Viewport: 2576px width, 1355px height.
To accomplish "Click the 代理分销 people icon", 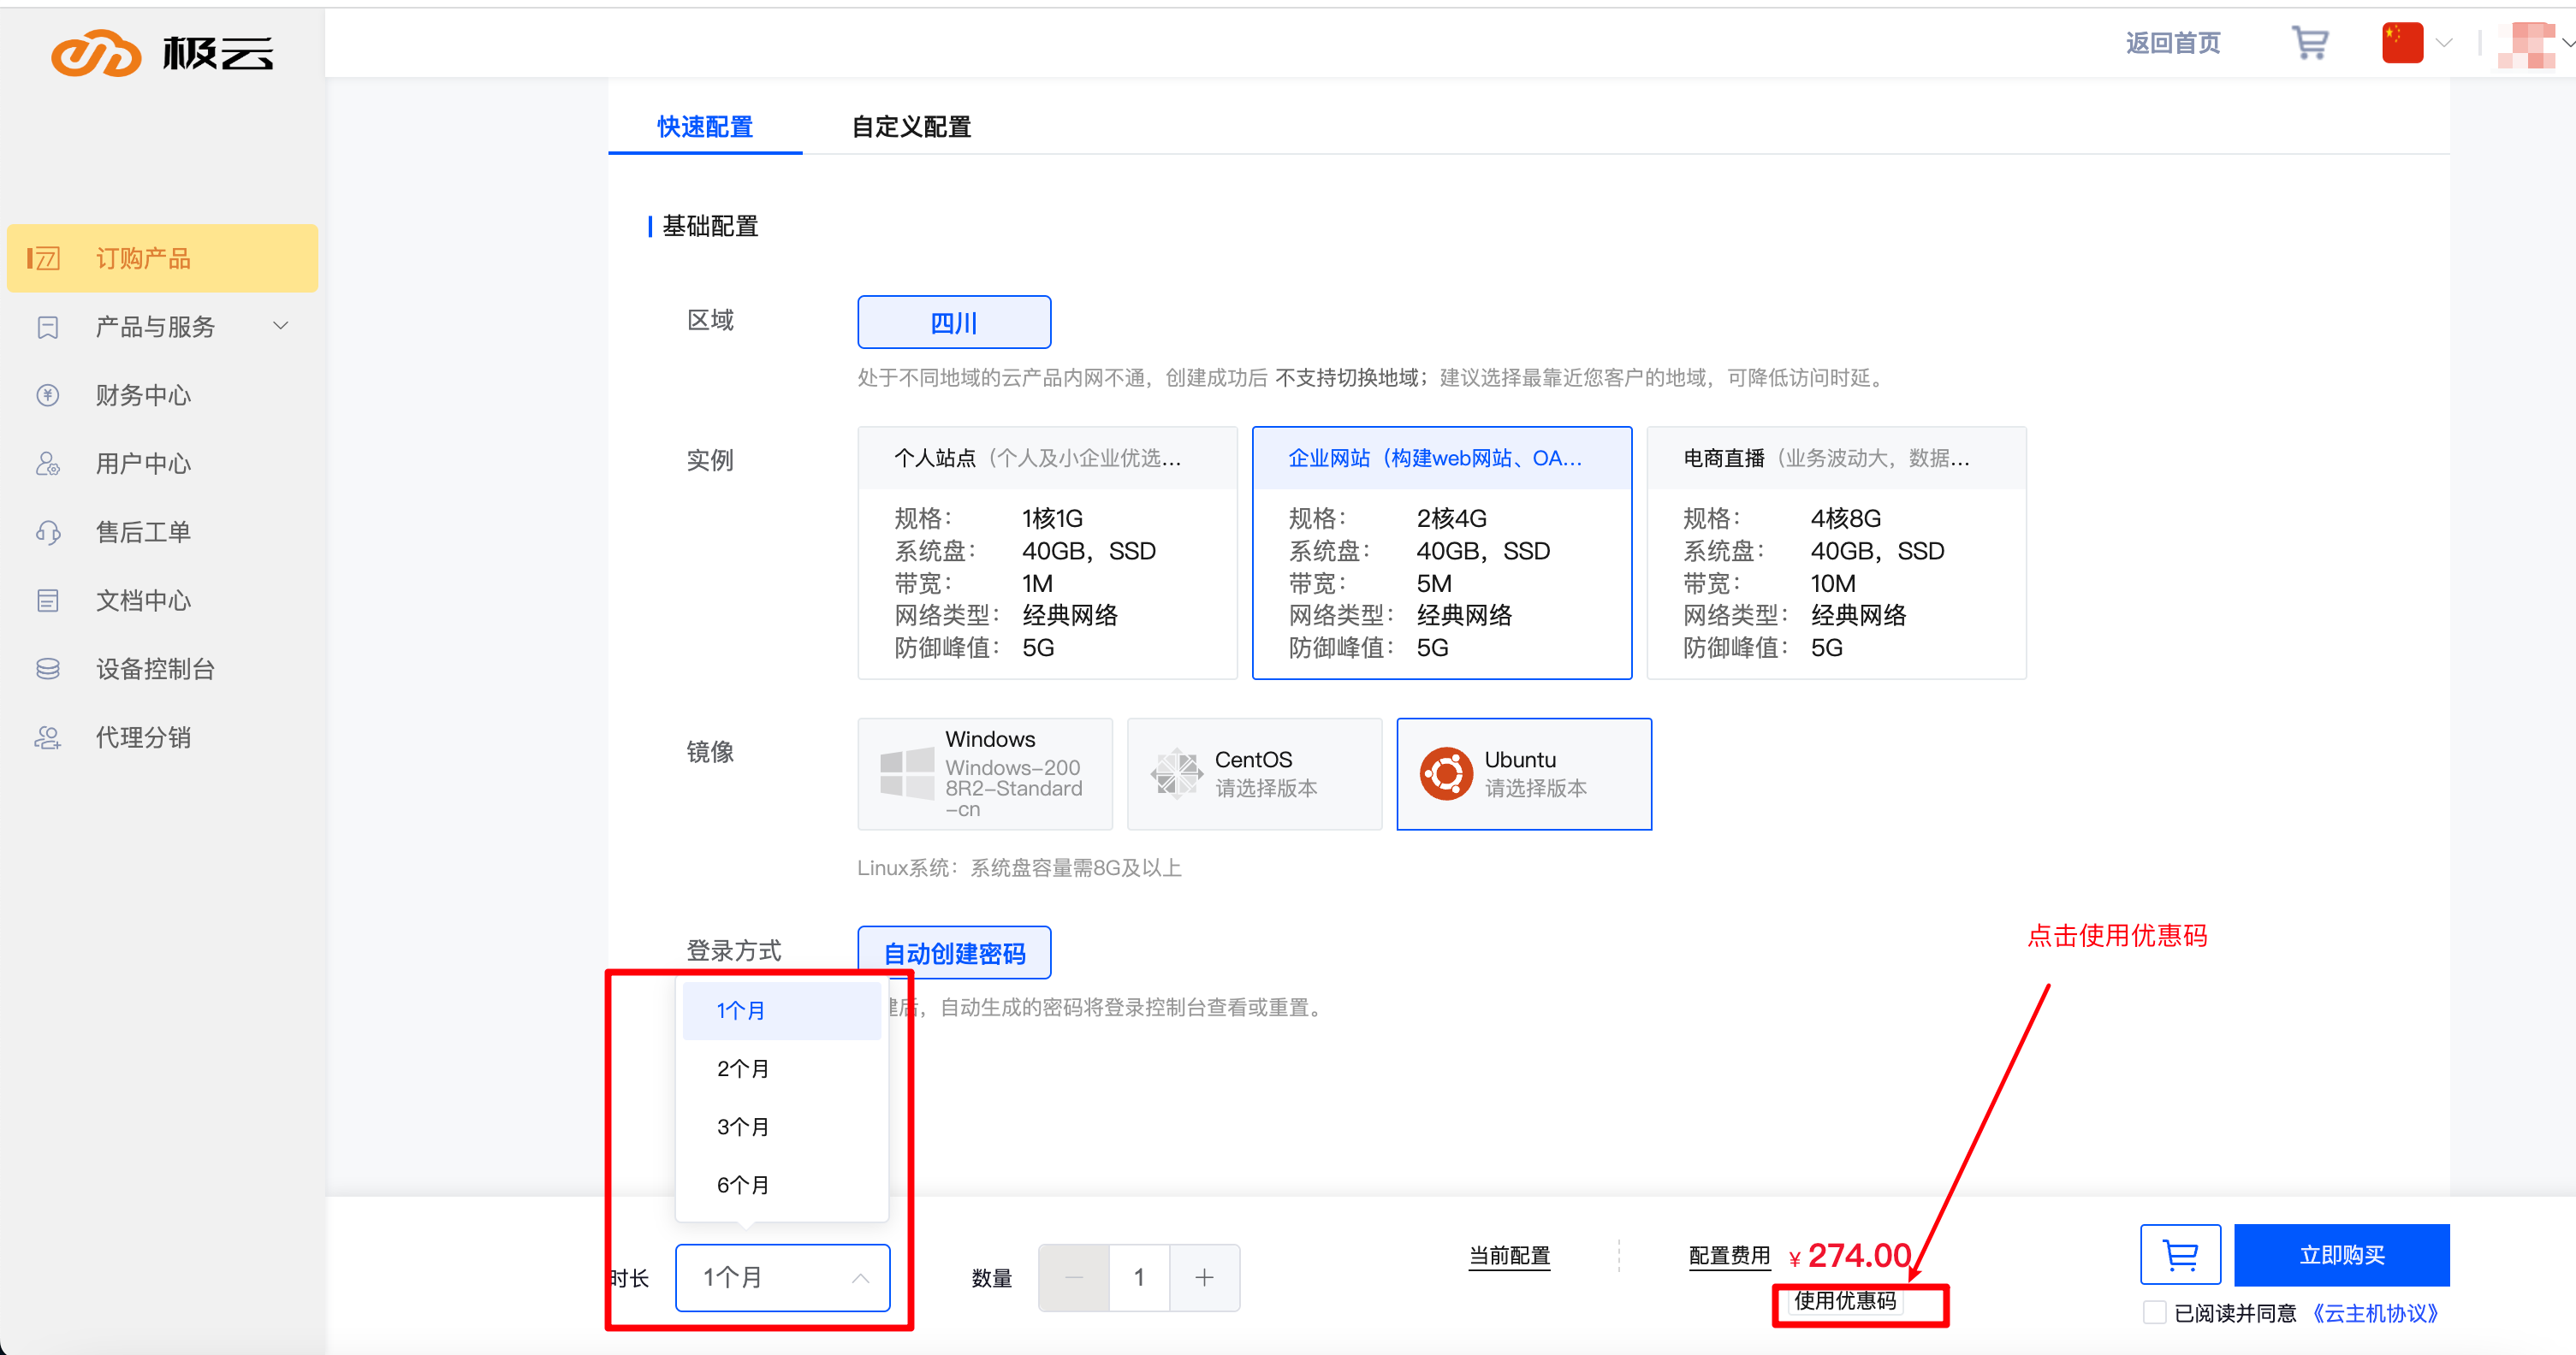I will pyautogui.click(x=47, y=737).
